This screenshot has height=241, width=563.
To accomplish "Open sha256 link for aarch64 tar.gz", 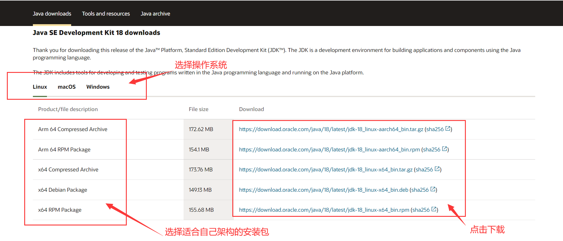I will (x=435, y=129).
